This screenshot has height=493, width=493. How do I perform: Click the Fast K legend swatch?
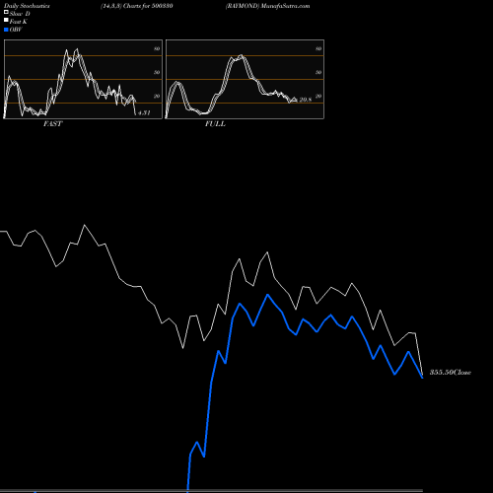point(6,20)
